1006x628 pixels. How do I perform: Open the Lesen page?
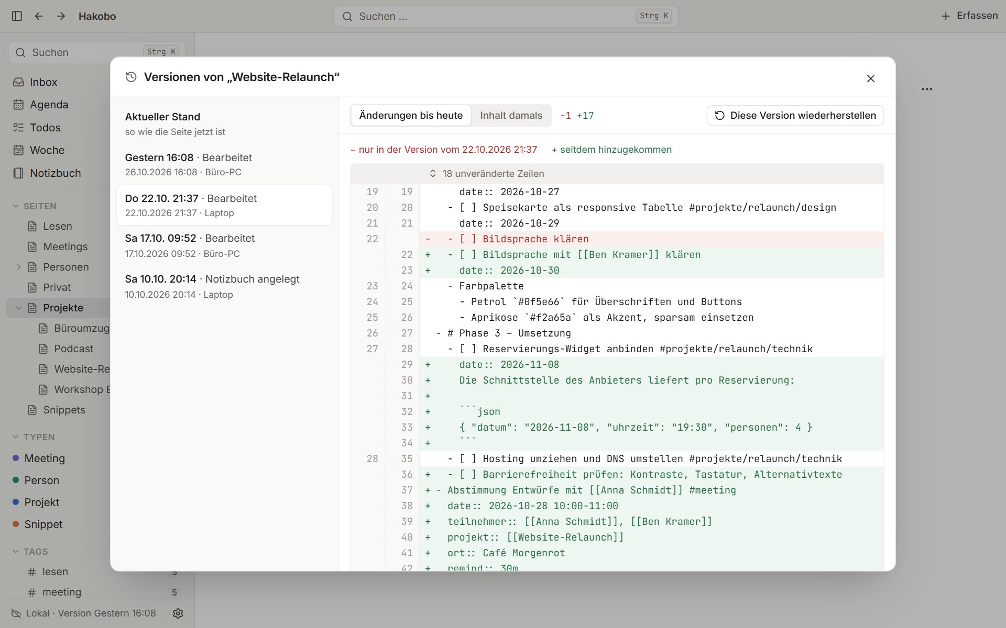click(57, 226)
